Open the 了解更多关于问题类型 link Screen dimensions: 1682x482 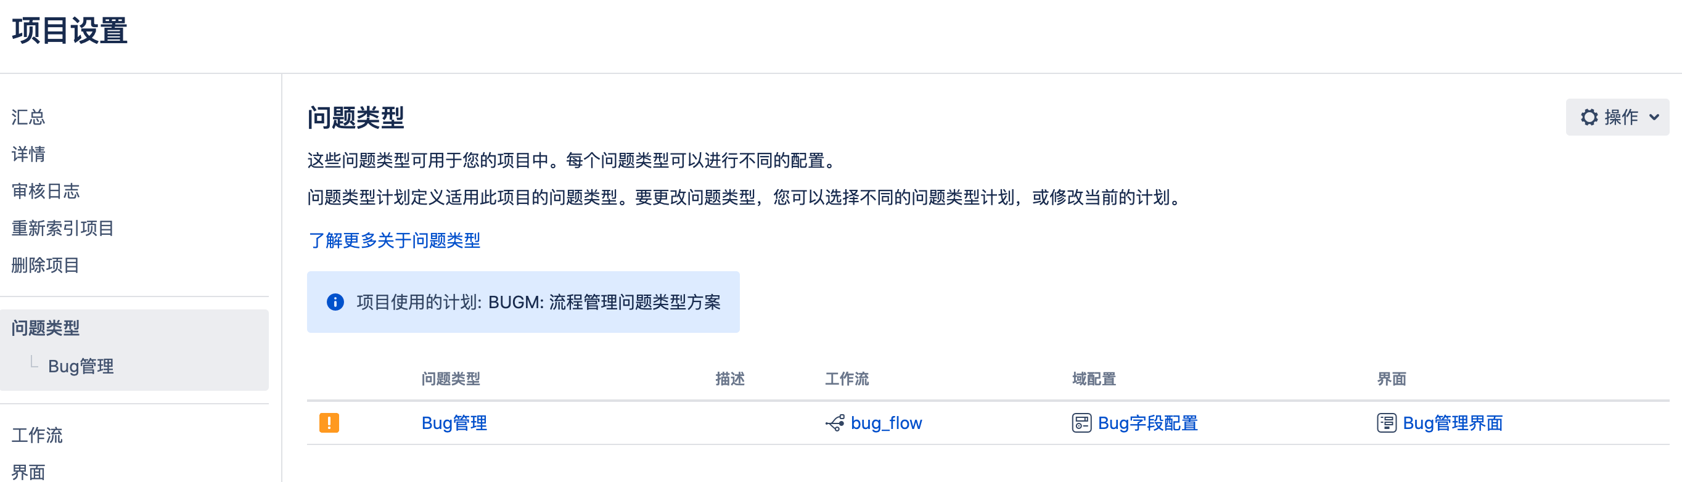point(395,240)
